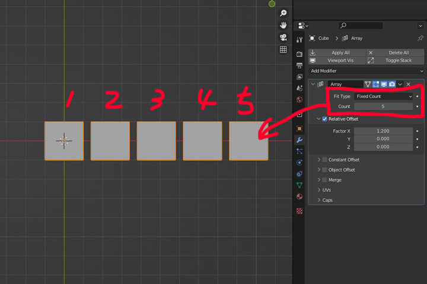The image size is (427, 284).
Task: Click the Delete All button
Action: (x=396, y=53)
